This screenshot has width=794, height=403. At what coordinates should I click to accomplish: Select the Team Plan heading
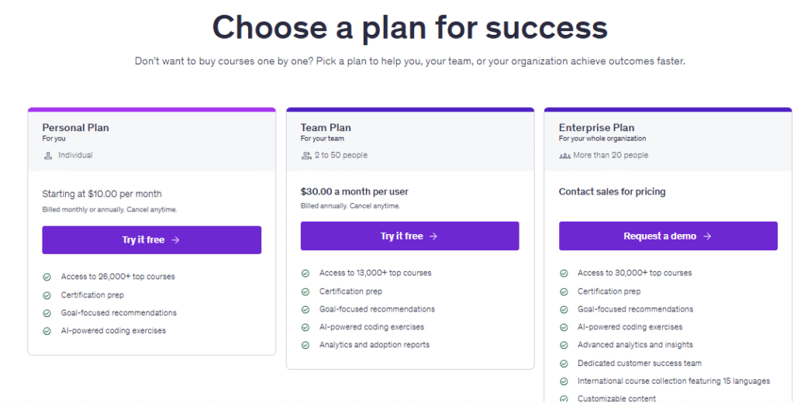coord(326,128)
